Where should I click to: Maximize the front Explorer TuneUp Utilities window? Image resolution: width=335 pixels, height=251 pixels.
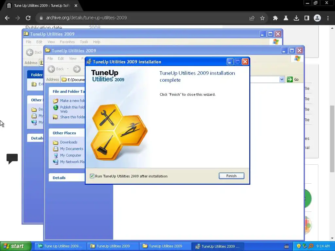[292, 51]
